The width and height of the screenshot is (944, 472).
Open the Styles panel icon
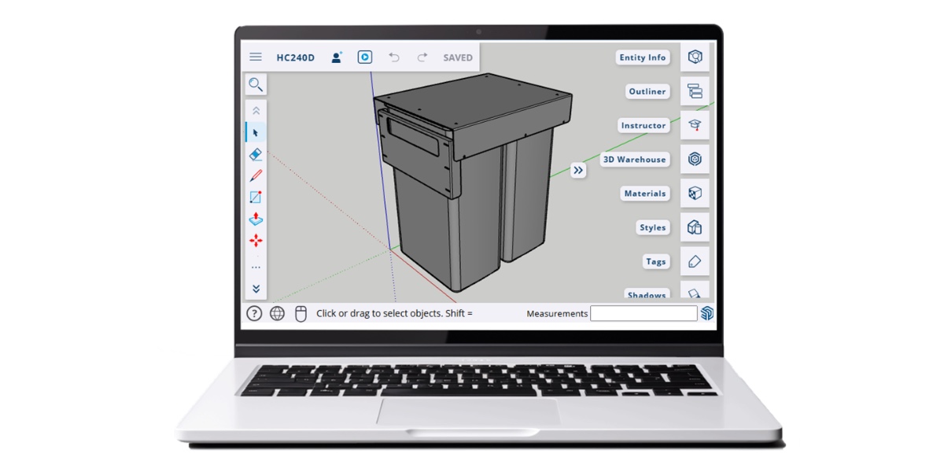[695, 227]
